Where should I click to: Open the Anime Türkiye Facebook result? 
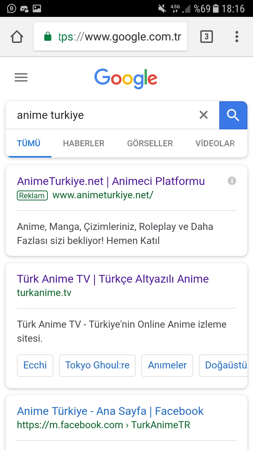[x=110, y=411]
